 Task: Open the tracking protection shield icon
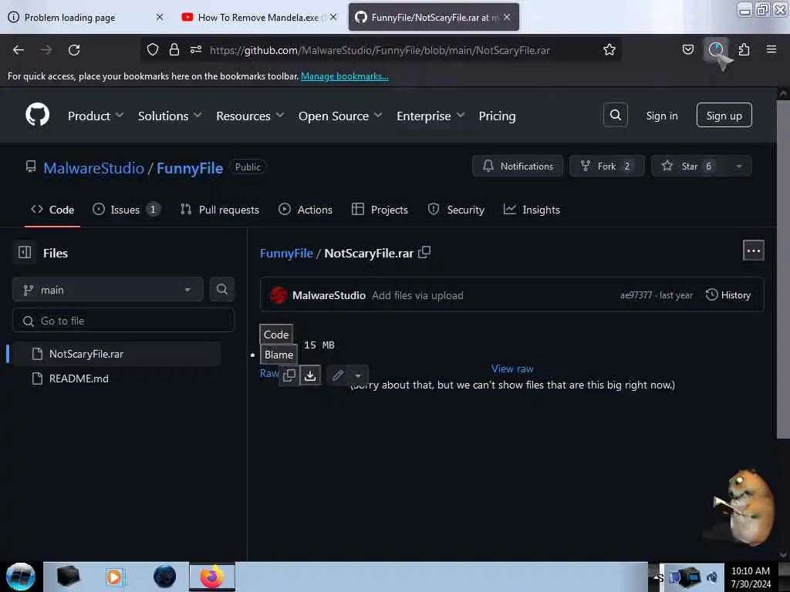pyautogui.click(x=153, y=49)
